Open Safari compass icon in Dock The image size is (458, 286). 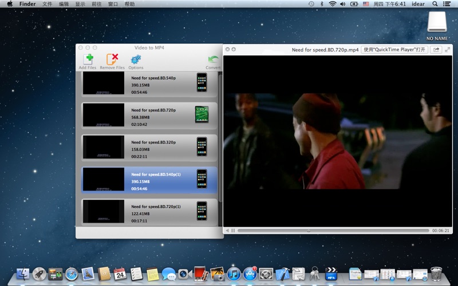[72, 275]
